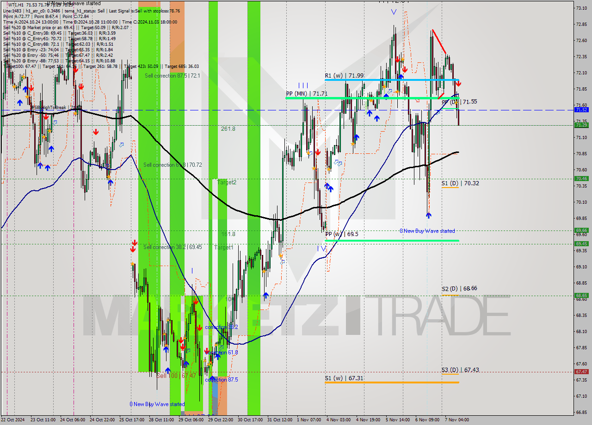Click the green '261.8' Fibonacci label
592x425 pixels.
click(x=228, y=129)
